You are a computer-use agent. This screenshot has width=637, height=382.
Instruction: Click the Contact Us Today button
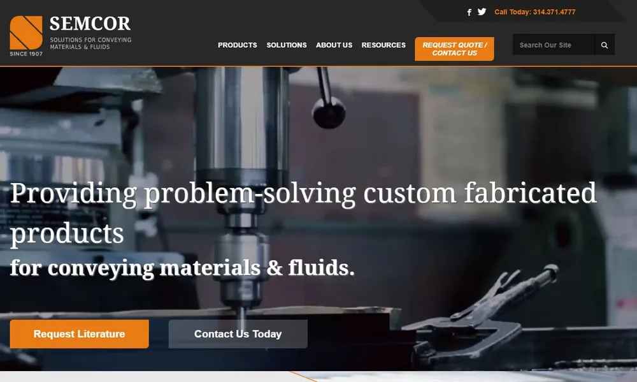[x=238, y=334]
